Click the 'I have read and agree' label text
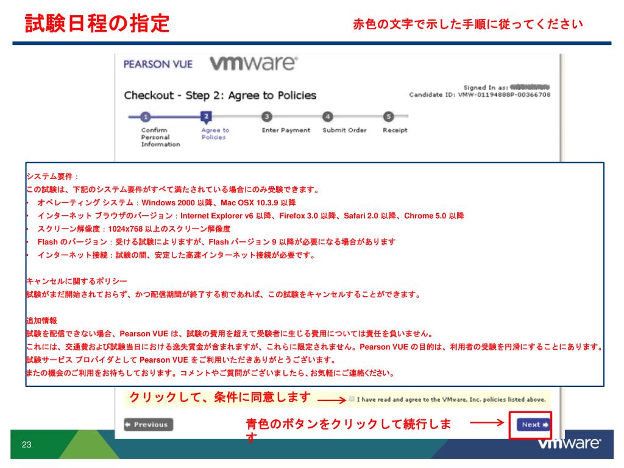This screenshot has width=624, height=468. (452, 399)
